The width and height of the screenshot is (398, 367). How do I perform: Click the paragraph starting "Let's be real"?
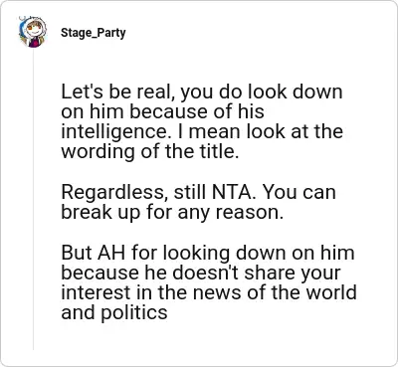202,121
